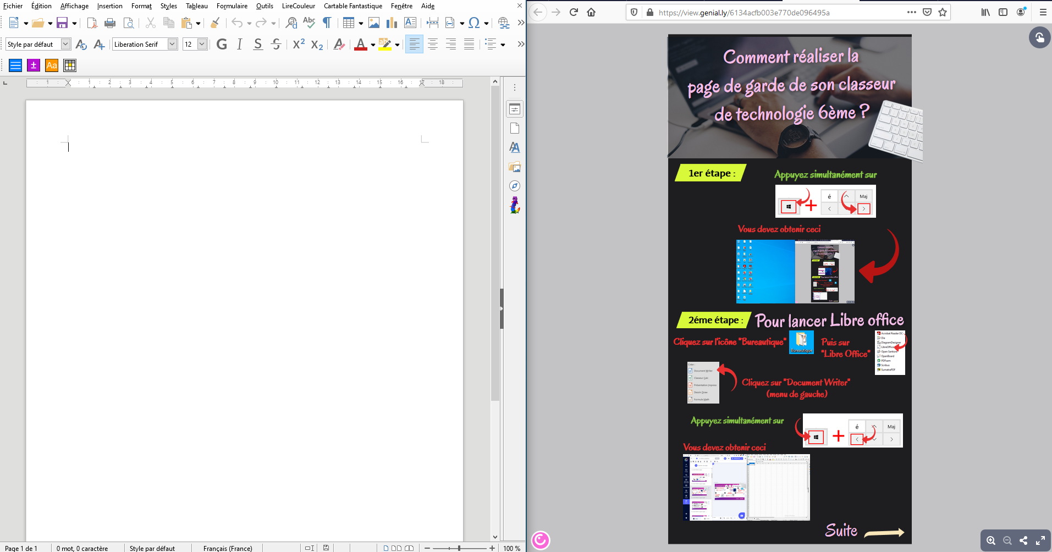
Task: Click the Clone formatting paintbrush icon
Action: click(x=215, y=23)
